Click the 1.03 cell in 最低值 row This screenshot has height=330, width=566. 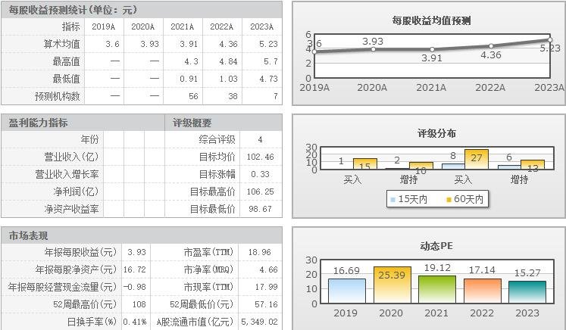(x=229, y=79)
